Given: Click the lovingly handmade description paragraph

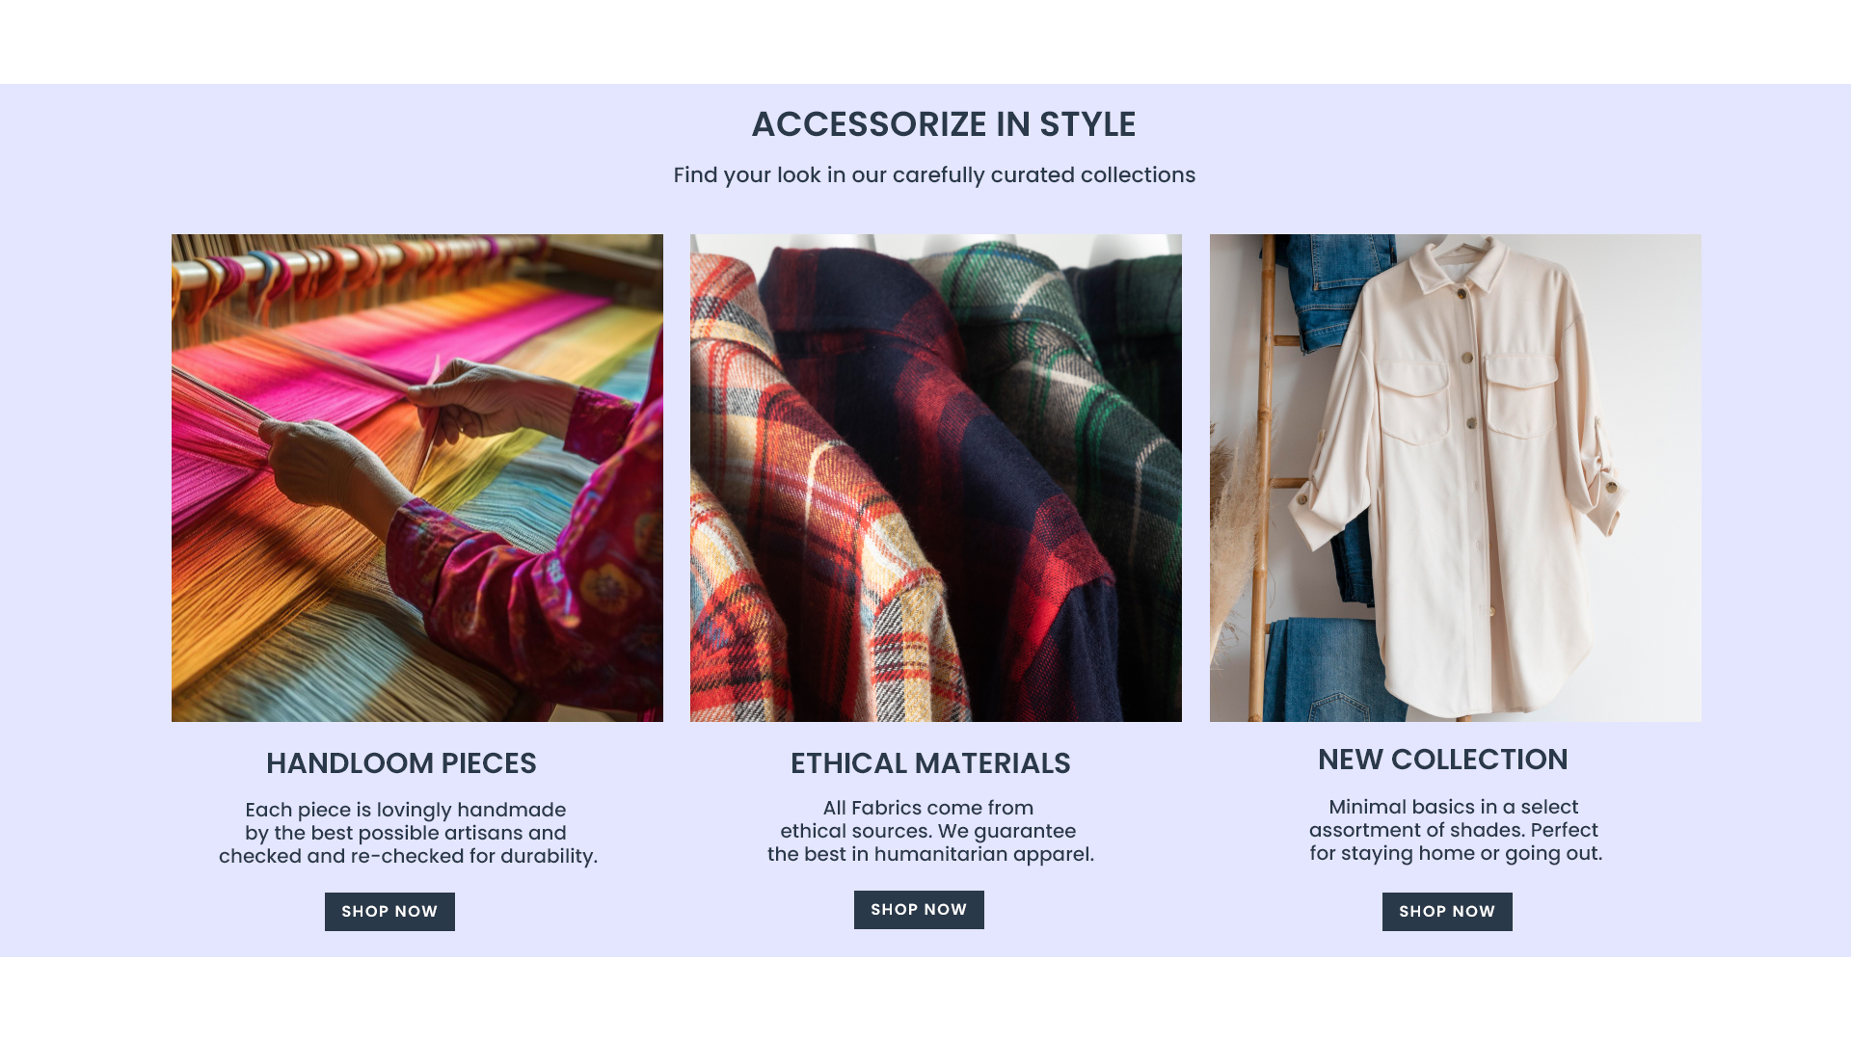Looking at the screenshot, I should [407, 833].
